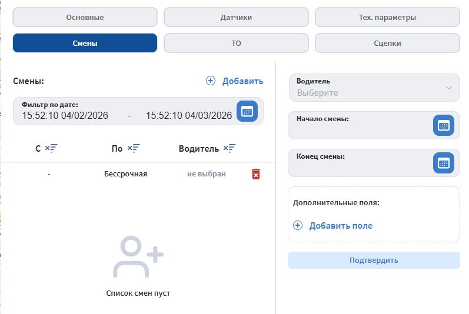This screenshot has height=314, width=469.
Task: Open the Начало смены calendar picker
Action: [444, 125]
